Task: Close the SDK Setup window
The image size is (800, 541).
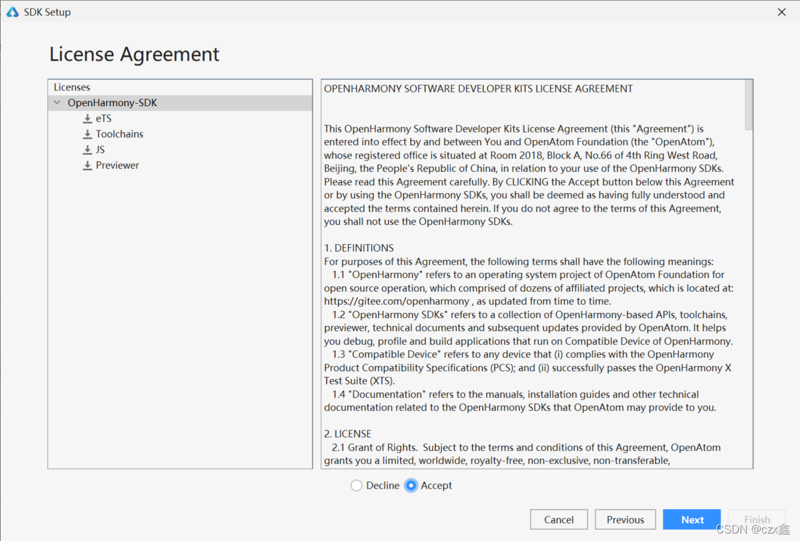Action: 781,12
